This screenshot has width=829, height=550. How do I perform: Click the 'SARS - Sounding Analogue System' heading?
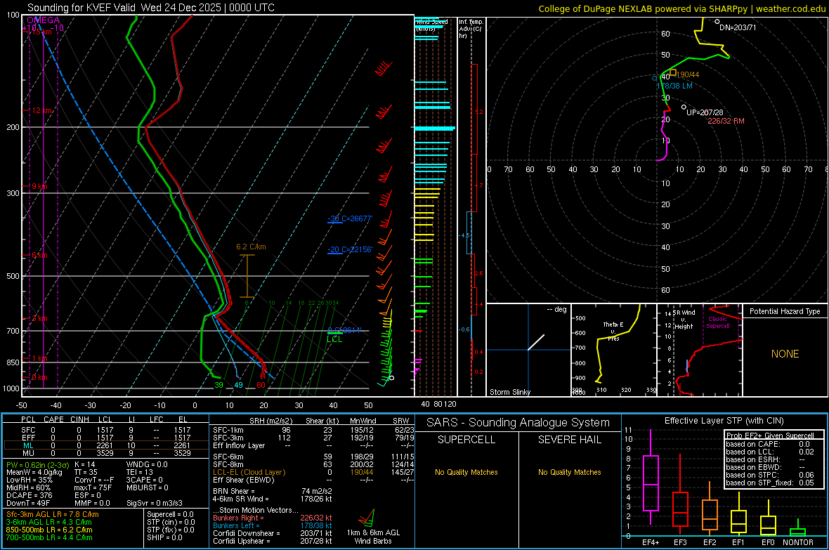518,423
